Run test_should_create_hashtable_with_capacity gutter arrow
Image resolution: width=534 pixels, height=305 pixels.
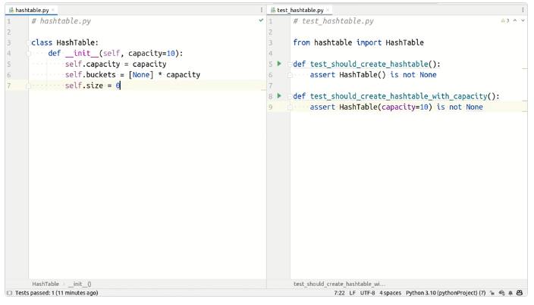tap(279, 96)
